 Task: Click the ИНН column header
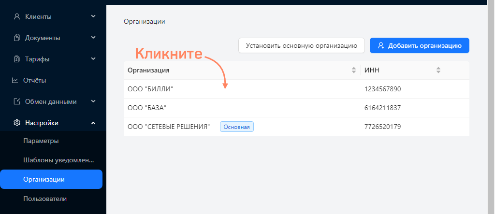[x=403, y=70]
